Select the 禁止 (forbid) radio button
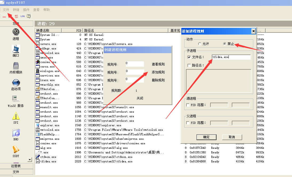Viewport: 292px width, 177px height. coord(225,44)
